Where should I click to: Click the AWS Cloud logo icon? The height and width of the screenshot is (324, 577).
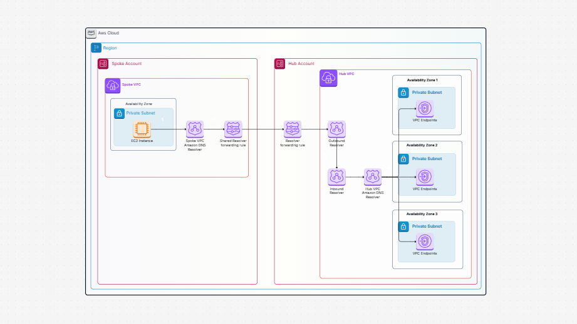pyautogui.click(x=91, y=33)
